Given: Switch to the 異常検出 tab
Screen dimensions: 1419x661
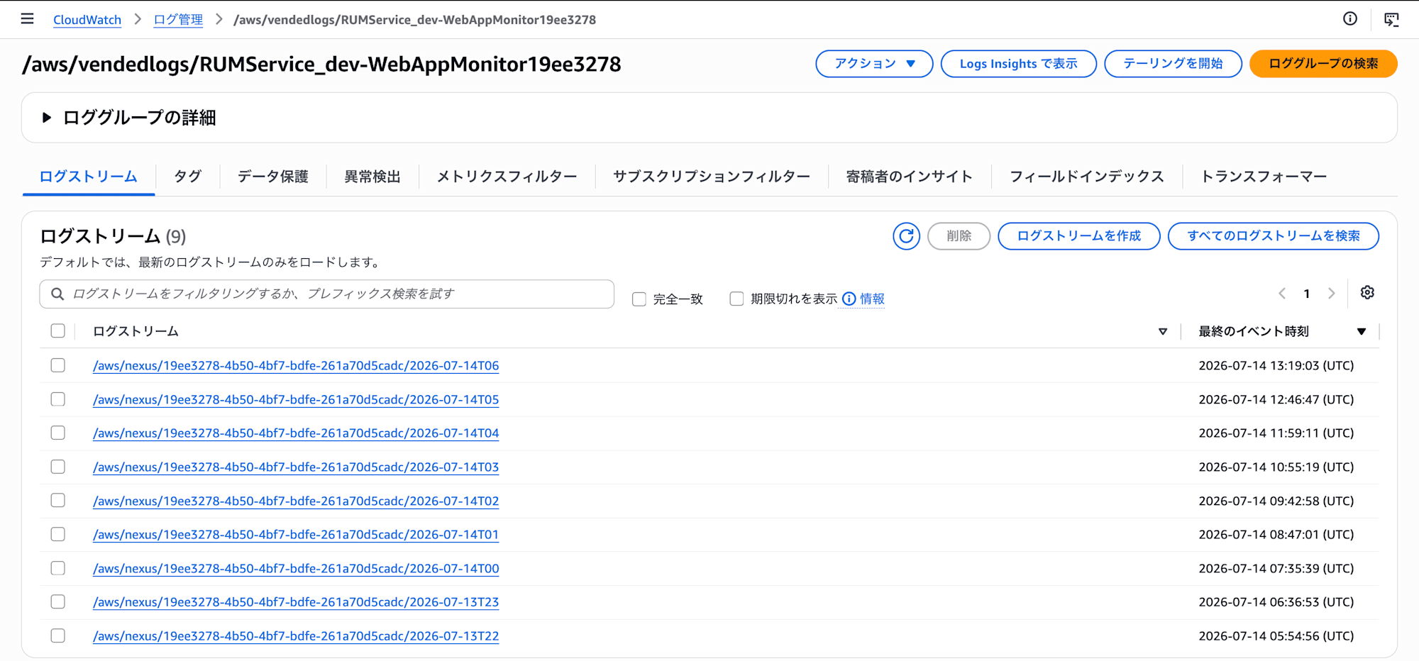Looking at the screenshot, I should [372, 177].
